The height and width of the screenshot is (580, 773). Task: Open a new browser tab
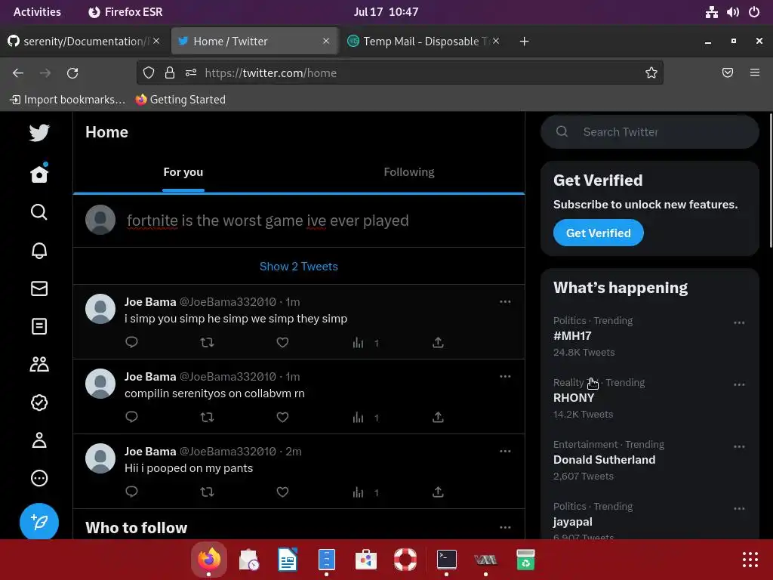[x=524, y=42]
